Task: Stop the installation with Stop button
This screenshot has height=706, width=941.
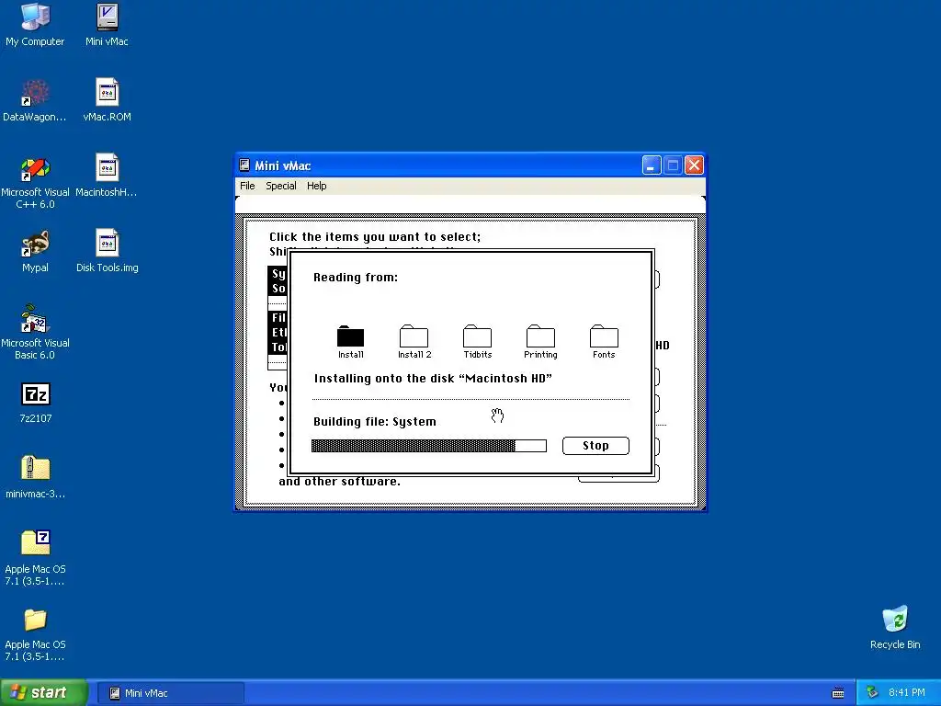Action: pyautogui.click(x=595, y=446)
